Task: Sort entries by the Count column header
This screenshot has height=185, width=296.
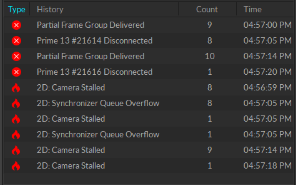Action: (x=207, y=9)
